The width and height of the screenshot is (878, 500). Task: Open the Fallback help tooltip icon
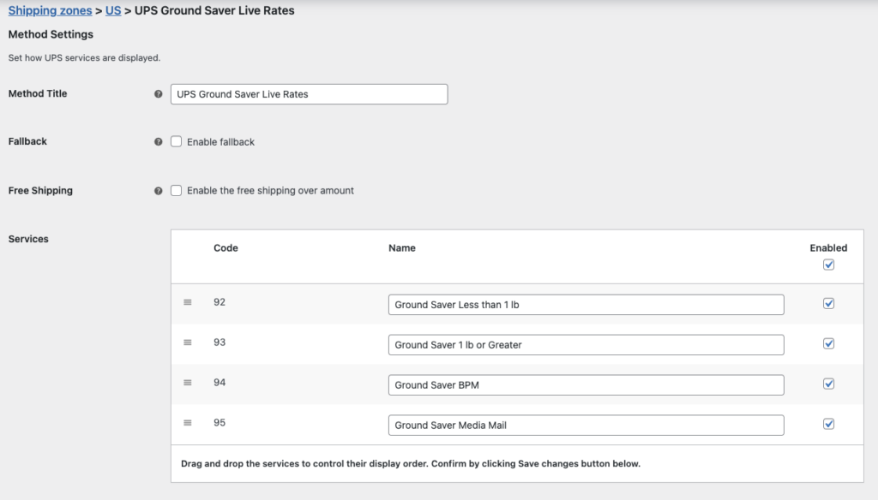click(159, 142)
